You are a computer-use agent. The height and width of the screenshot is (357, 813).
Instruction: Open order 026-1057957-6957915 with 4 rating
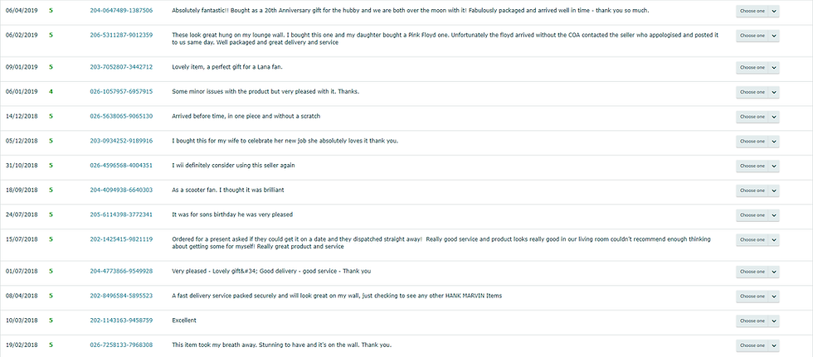click(121, 91)
